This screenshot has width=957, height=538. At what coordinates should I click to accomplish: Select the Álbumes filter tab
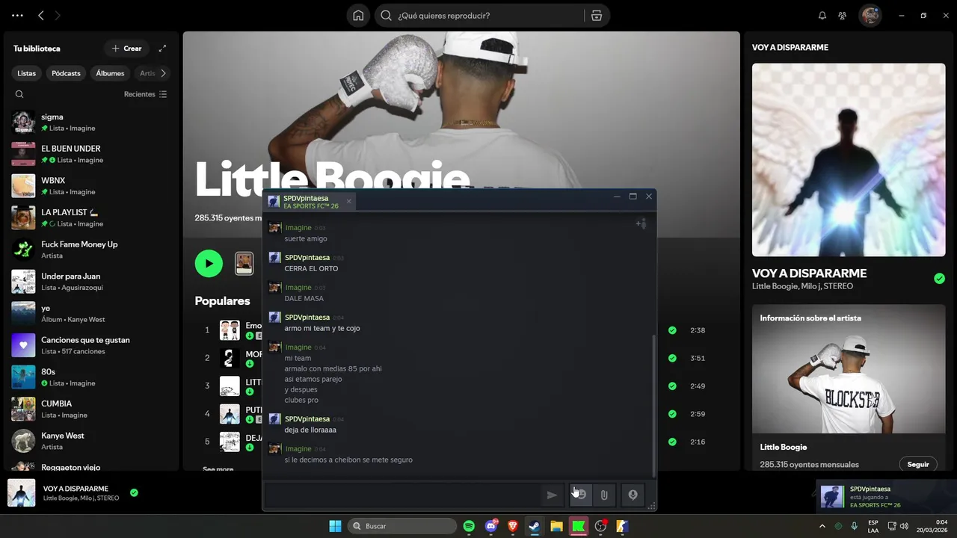tap(110, 73)
